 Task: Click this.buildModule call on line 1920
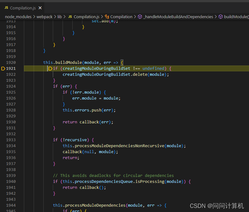point(63,63)
